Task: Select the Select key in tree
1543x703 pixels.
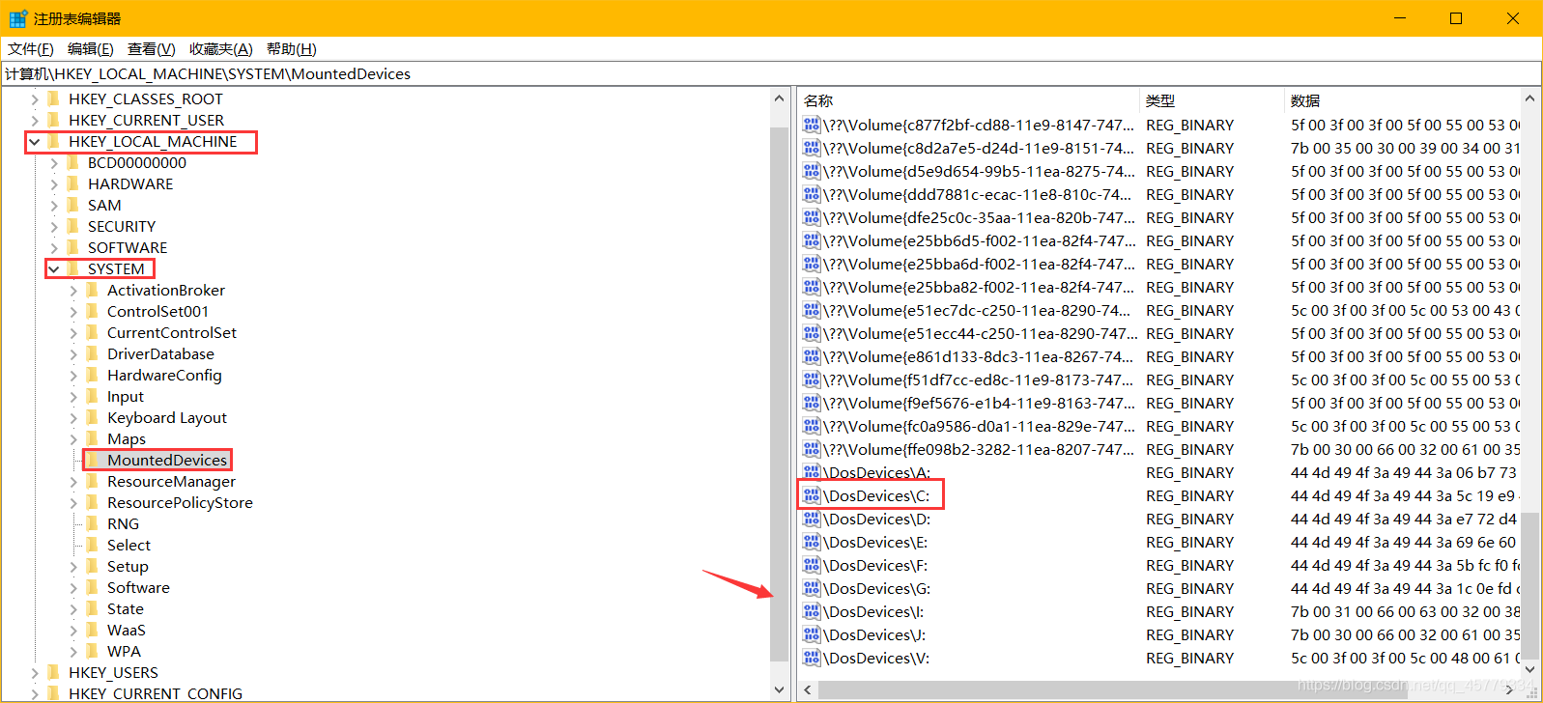Action: 129,545
